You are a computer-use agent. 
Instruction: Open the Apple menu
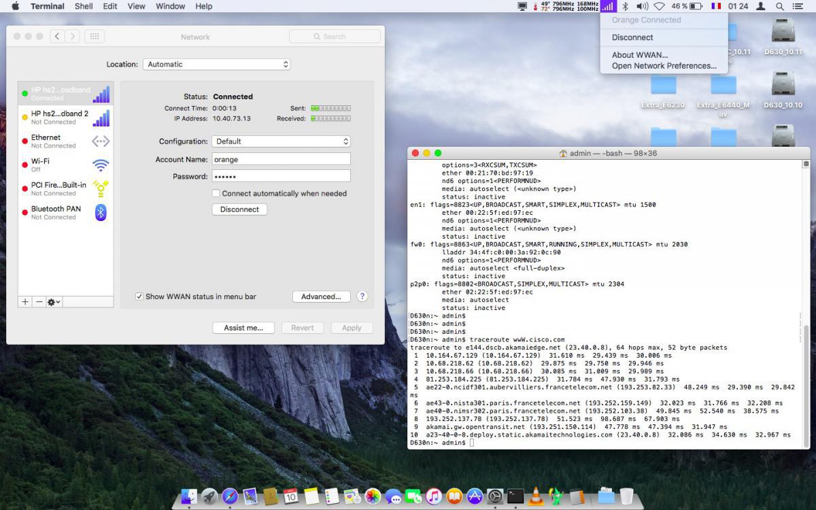pyautogui.click(x=16, y=6)
